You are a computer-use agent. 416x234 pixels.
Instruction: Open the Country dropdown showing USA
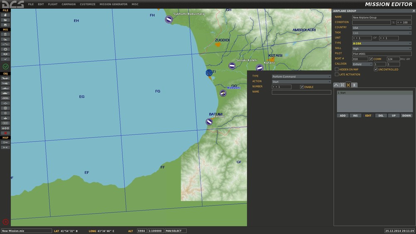[x=382, y=28]
